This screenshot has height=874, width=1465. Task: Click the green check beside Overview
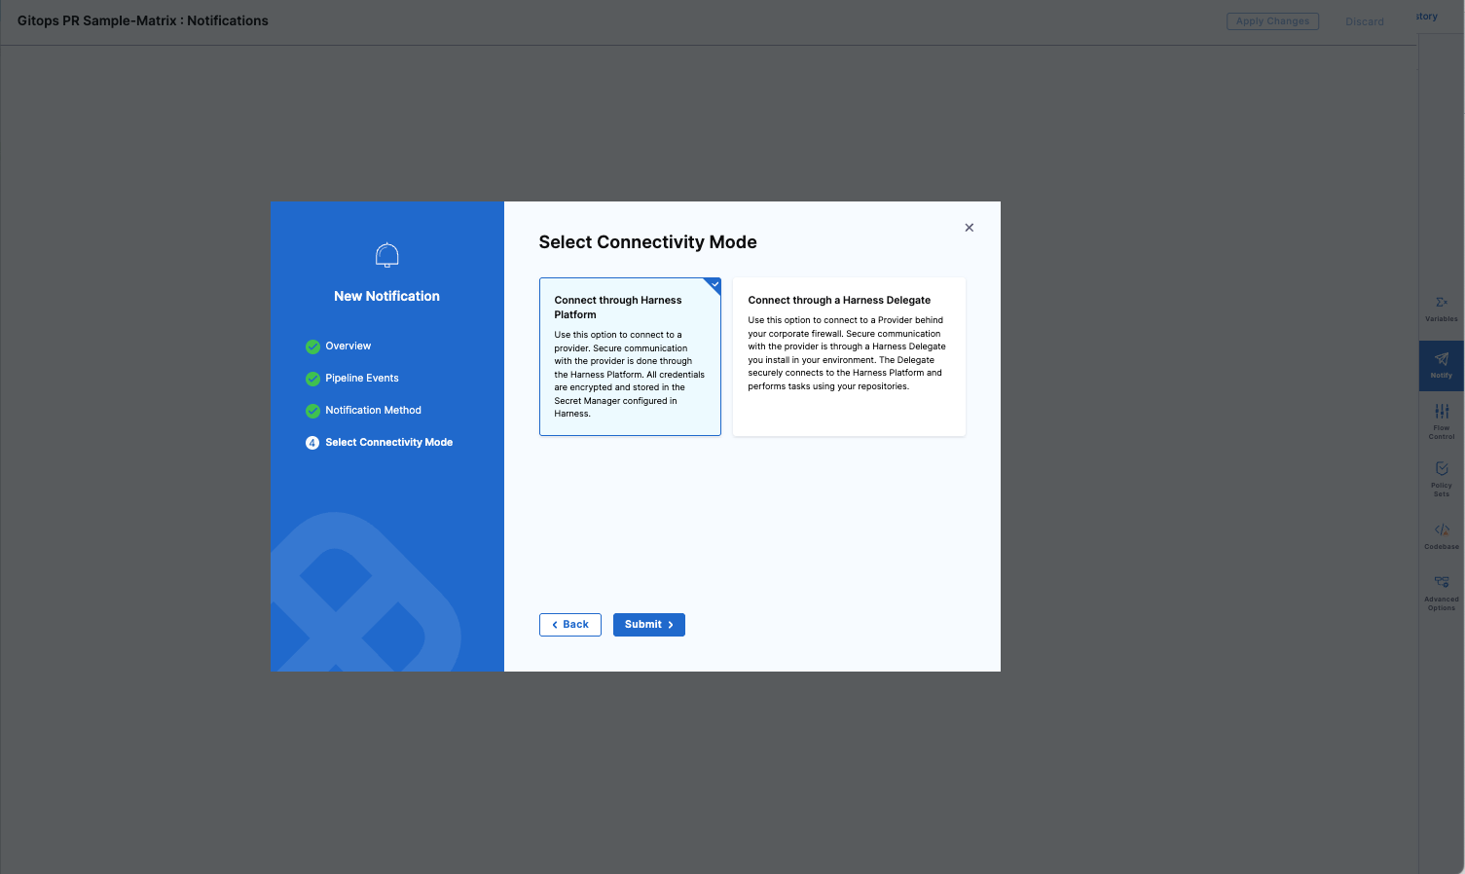point(312,346)
